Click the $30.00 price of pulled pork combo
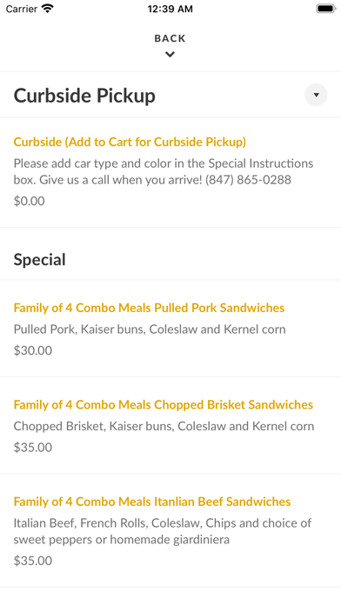 click(x=33, y=350)
